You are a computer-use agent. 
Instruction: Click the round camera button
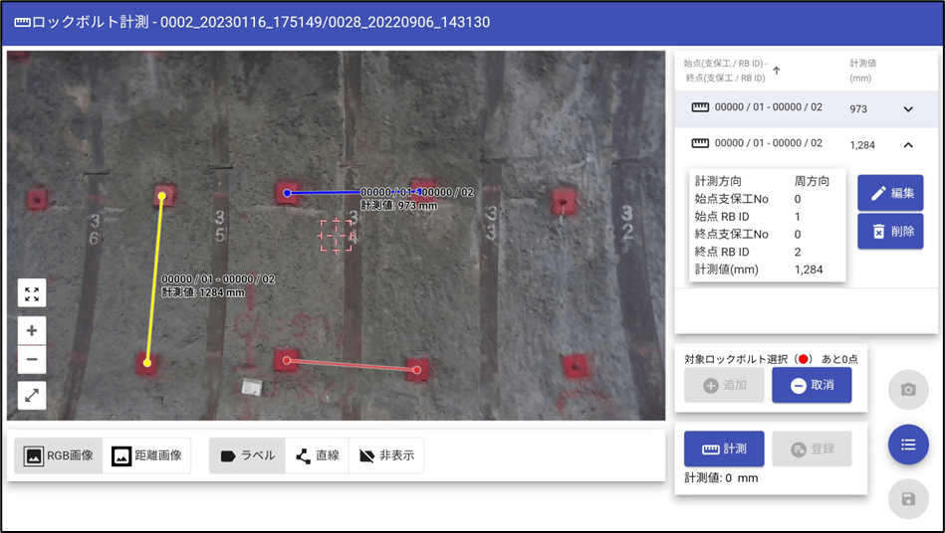tap(907, 390)
